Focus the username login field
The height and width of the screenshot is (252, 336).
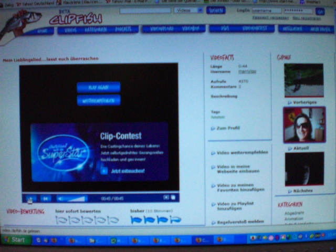(267, 10)
